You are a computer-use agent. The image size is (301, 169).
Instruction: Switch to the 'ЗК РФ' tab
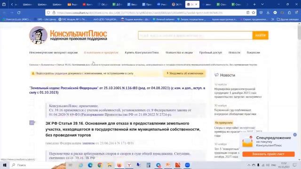tap(177, 4)
